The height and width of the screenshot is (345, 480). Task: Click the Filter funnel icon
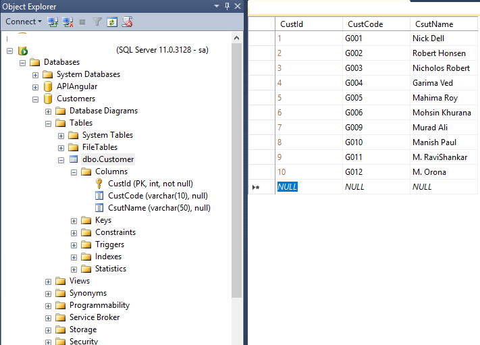[97, 22]
